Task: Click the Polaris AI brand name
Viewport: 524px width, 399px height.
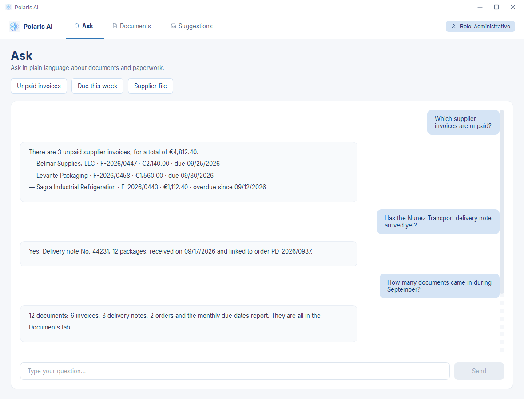Action: point(38,26)
